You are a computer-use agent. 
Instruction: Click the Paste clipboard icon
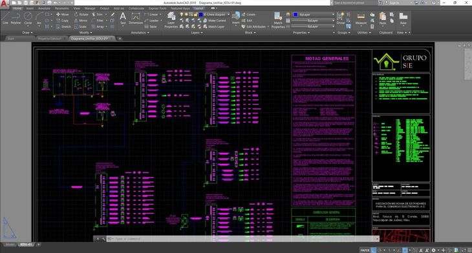[x=383, y=19]
